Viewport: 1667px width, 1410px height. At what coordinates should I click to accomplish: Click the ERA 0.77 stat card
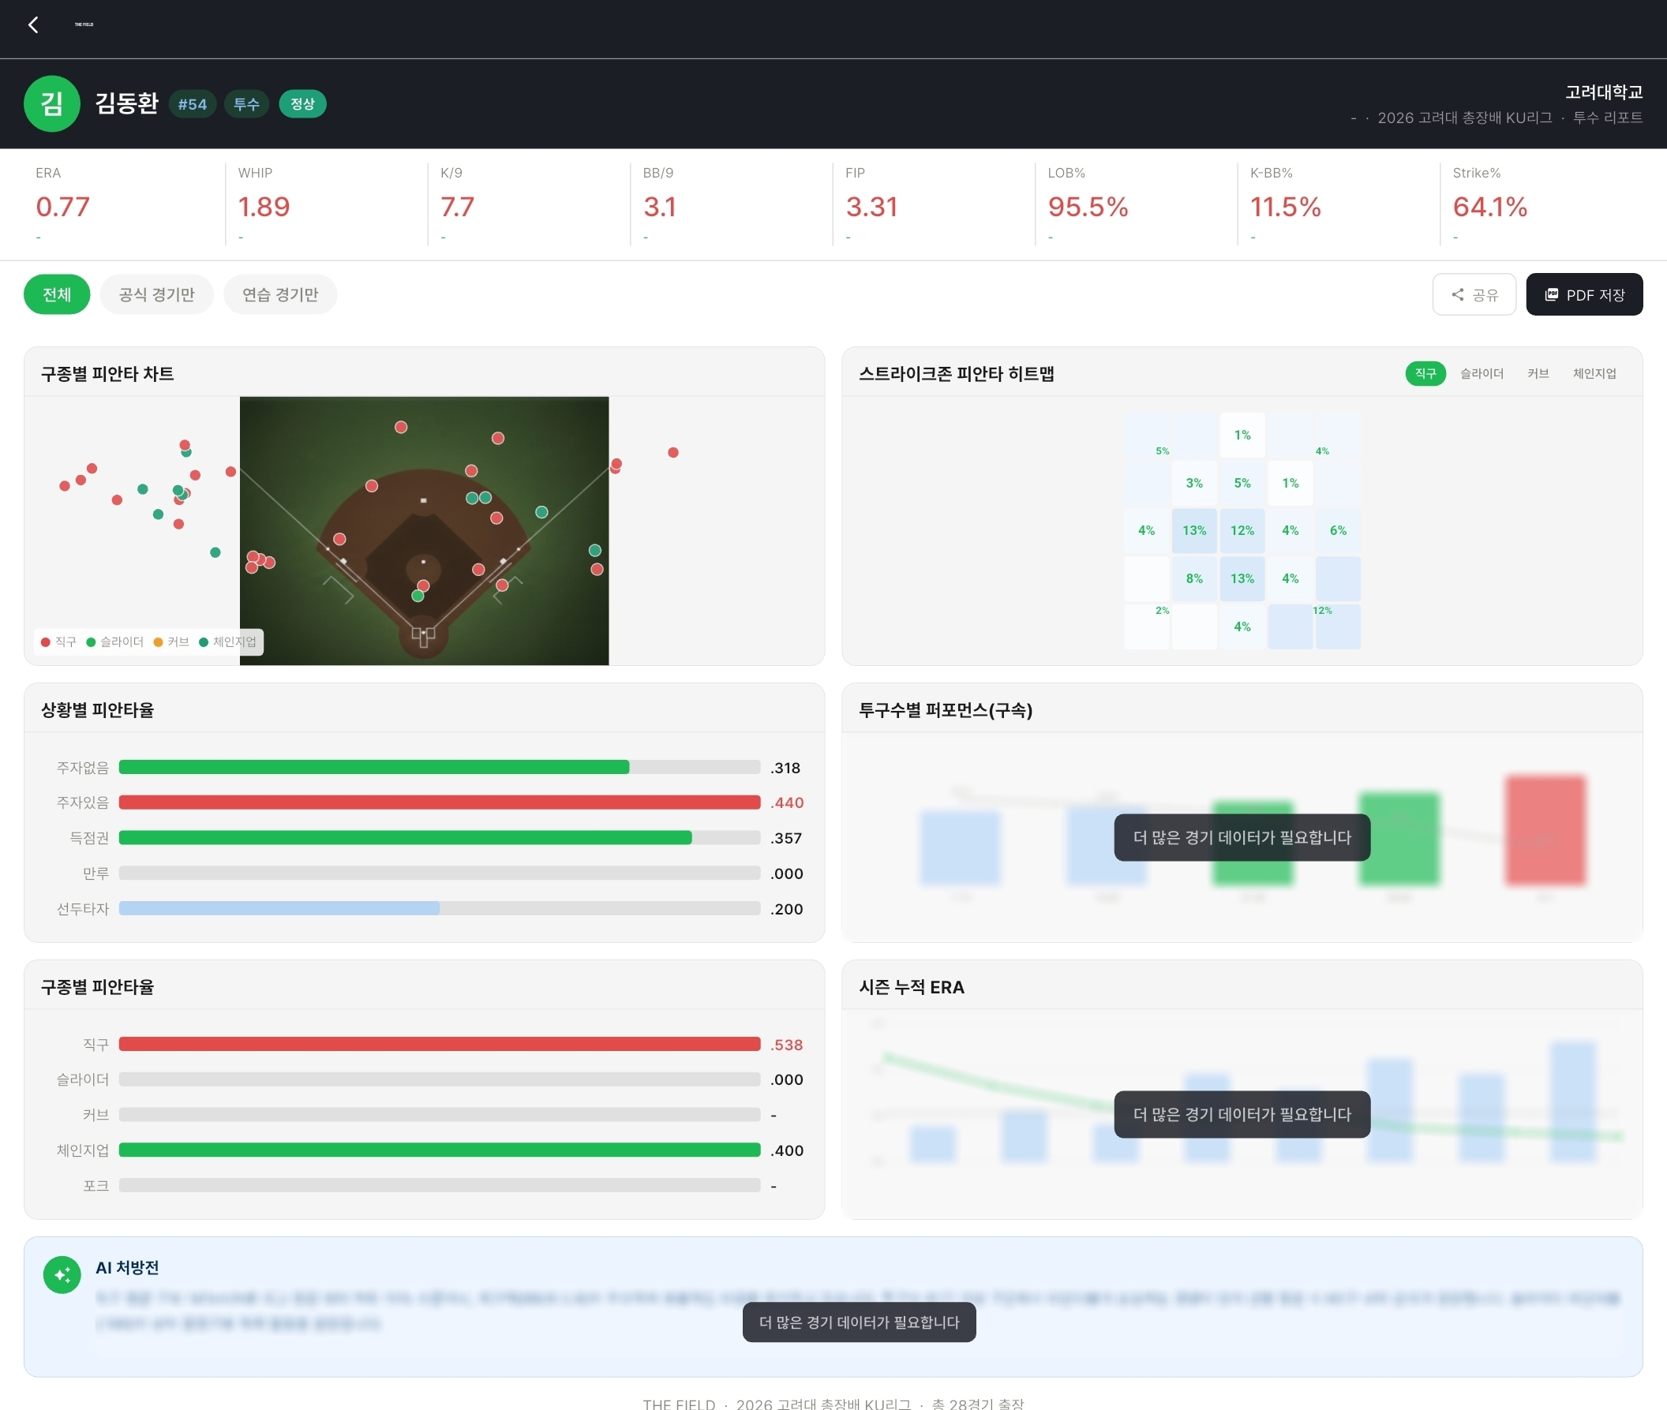(x=124, y=204)
